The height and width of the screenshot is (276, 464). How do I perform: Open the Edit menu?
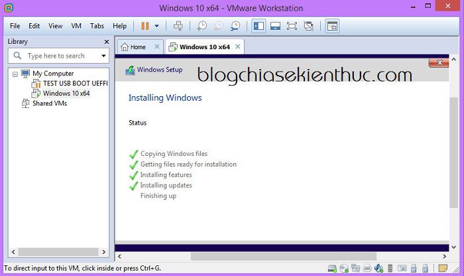[x=34, y=26]
